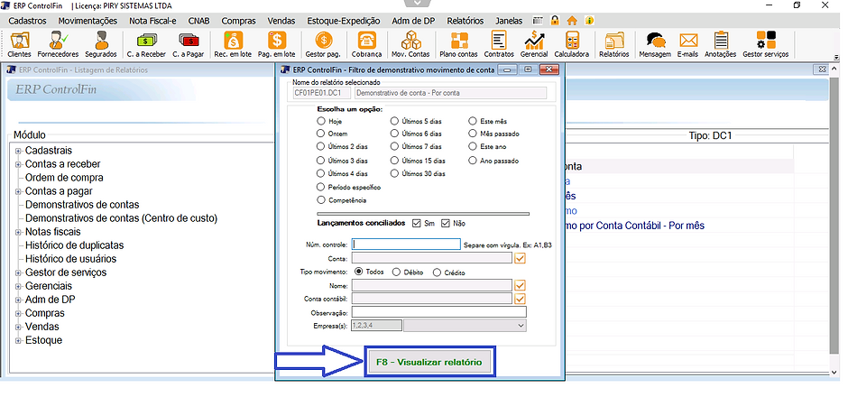
Task: Open Pag. em lote toolbar icon
Action: pos(276,44)
